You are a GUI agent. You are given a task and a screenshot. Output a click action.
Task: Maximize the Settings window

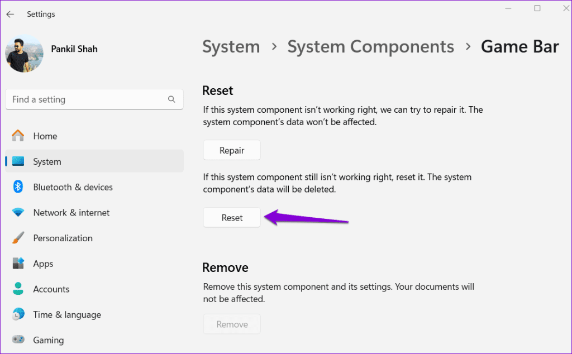pos(537,8)
